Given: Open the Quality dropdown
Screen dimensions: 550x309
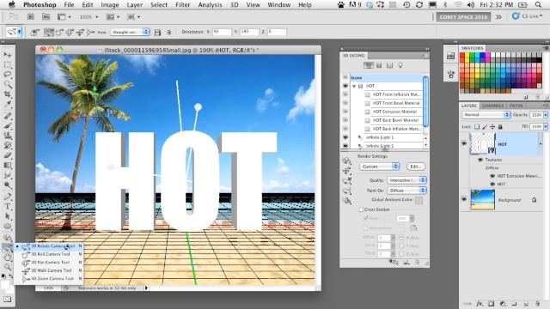Looking at the screenshot, I should (406, 180).
